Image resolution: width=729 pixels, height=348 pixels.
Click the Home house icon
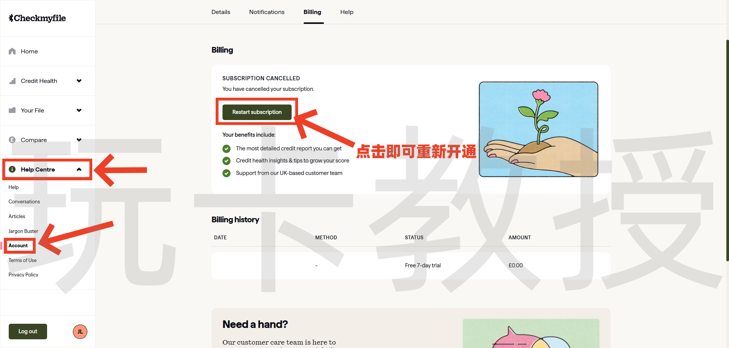click(12, 51)
